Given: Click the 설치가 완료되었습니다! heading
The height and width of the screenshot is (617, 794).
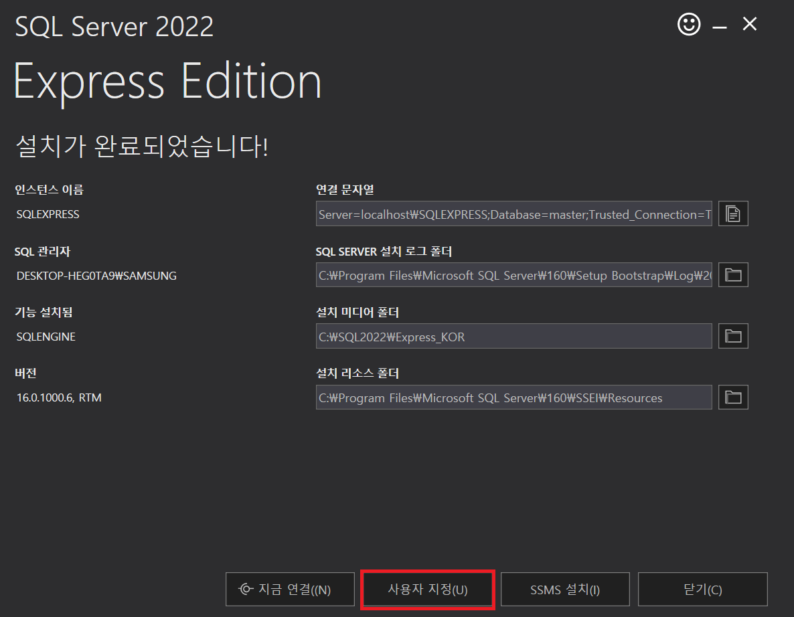Looking at the screenshot, I should click(x=143, y=147).
